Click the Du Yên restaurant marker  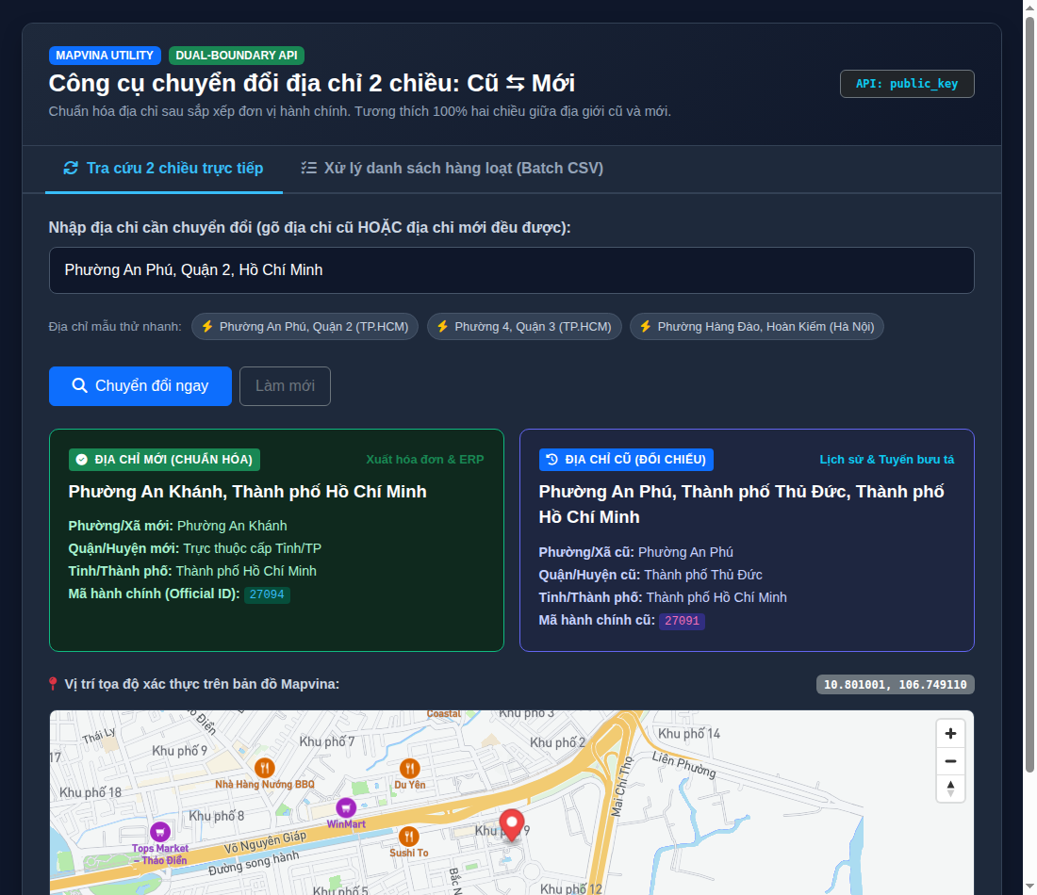pos(410,768)
